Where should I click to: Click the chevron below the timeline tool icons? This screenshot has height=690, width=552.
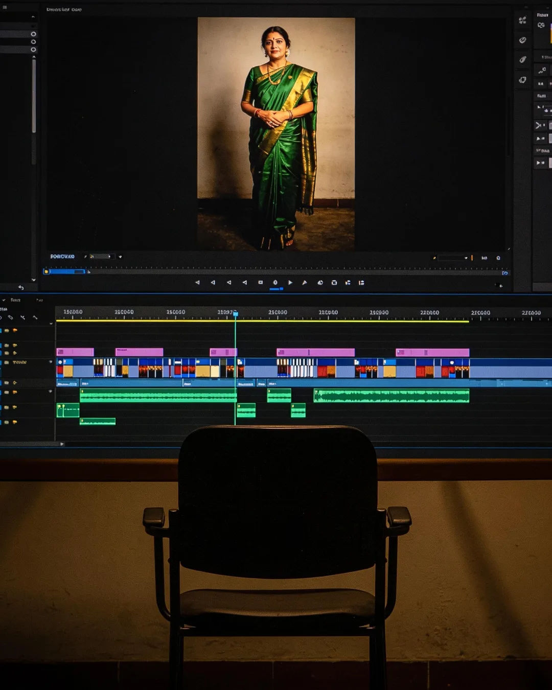(51, 324)
